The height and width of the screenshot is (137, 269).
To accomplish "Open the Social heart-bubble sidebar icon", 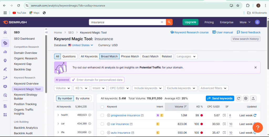I will [x=5, y=86].
